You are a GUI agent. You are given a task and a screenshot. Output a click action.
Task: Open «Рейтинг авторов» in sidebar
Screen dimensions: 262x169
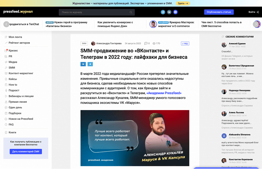pyautogui.click(x=19, y=43)
